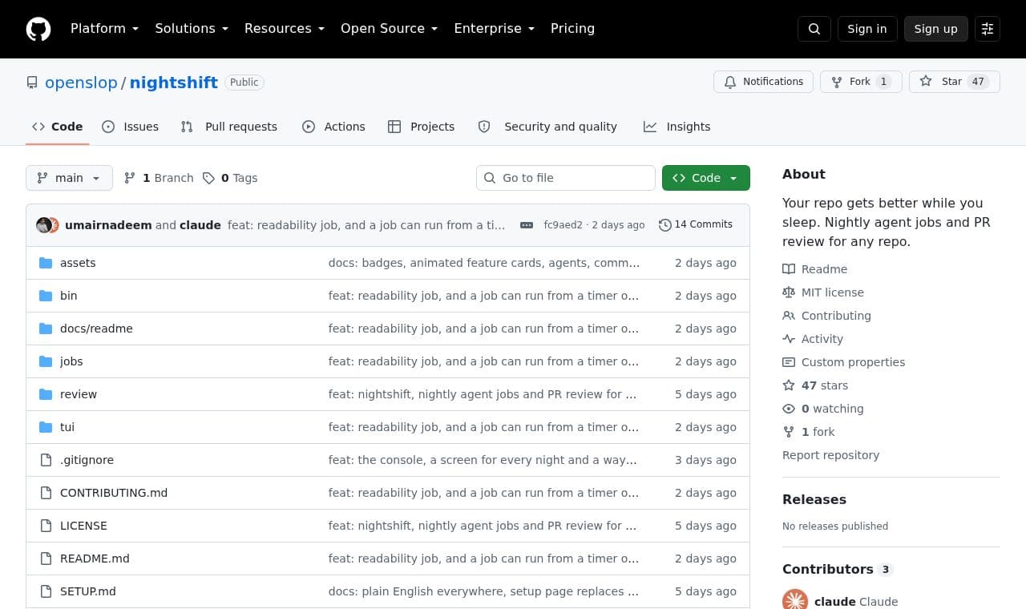Click the Sign up button

(x=936, y=29)
